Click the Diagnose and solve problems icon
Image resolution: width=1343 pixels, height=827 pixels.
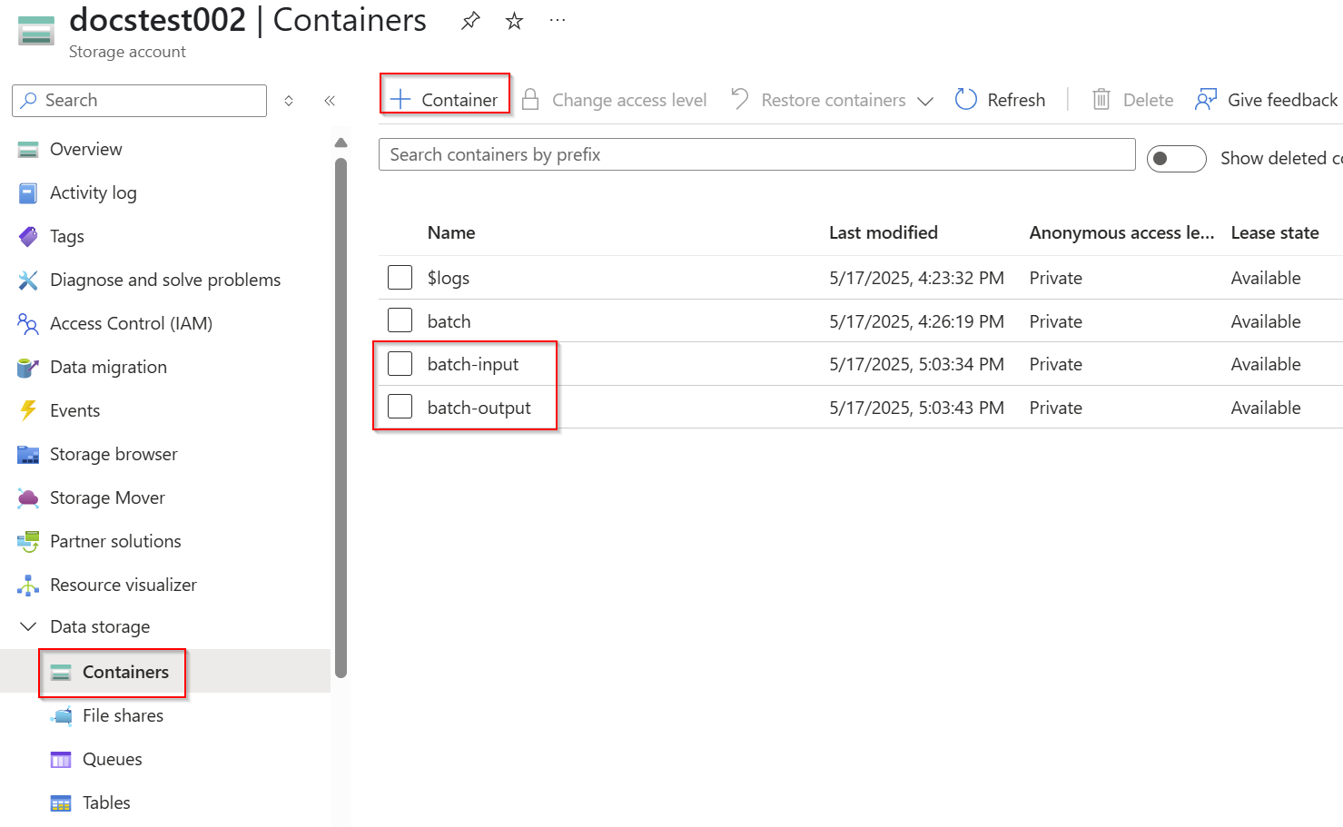tap(28, 281)
